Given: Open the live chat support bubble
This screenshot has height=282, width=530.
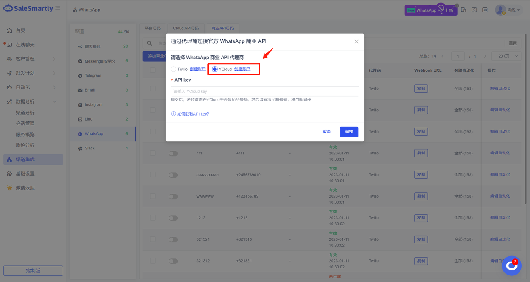Looking at the screenshot, I should 511,266.
